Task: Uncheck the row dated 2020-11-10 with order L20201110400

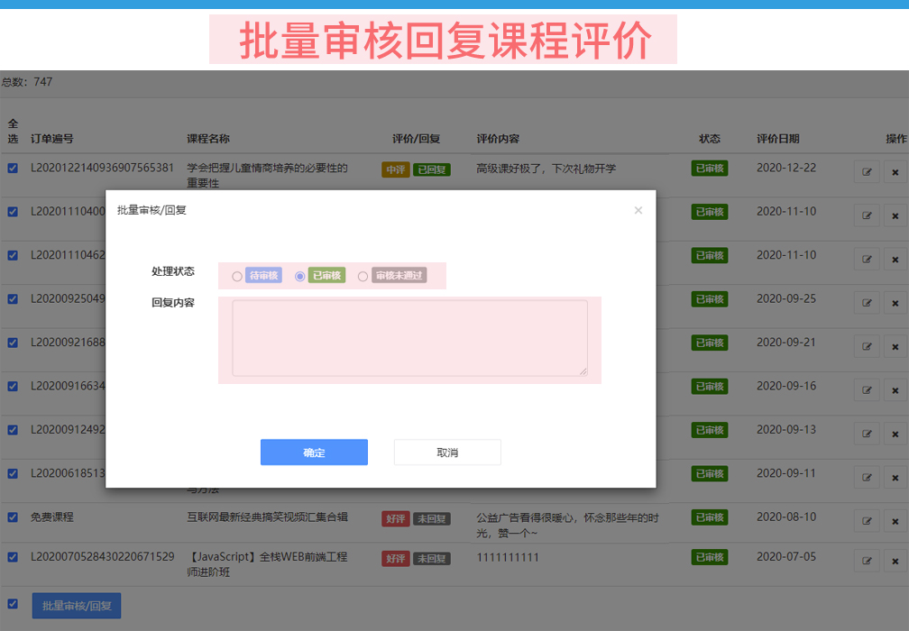Action: click(13, 212)
